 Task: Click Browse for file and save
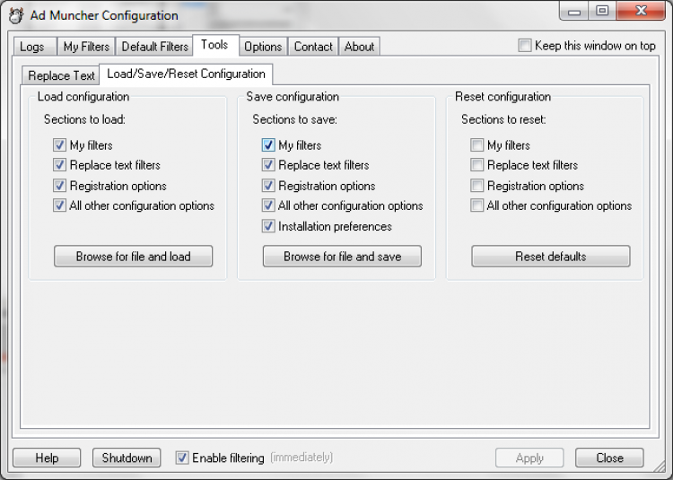point(342,257)
